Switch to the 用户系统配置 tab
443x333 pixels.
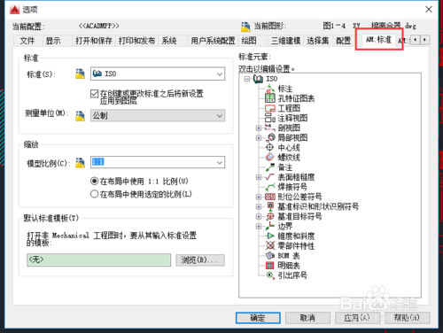click(x=213, y=41)
